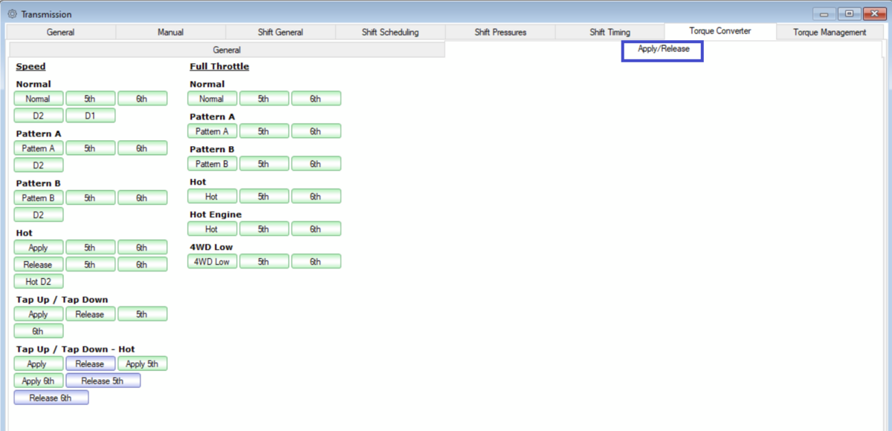Open the Shift Scheduling tab
The height and width of the screenshot is (431, 892).
390,32
